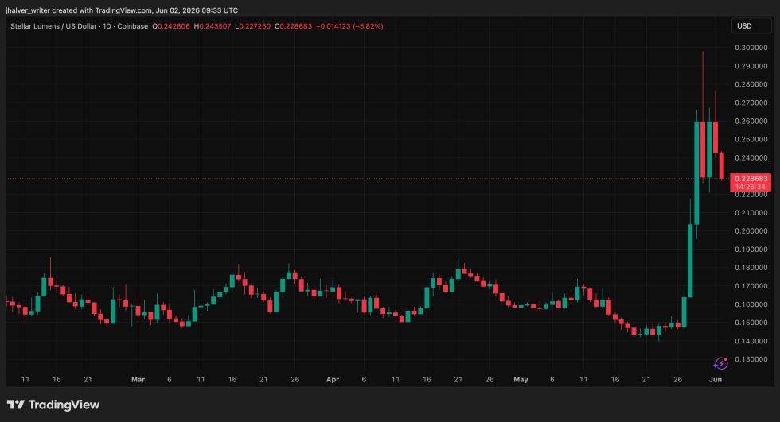Viewport: 780px width, 422px height.
Task: Click the large green breakout candle body
Action: point(696,172)
